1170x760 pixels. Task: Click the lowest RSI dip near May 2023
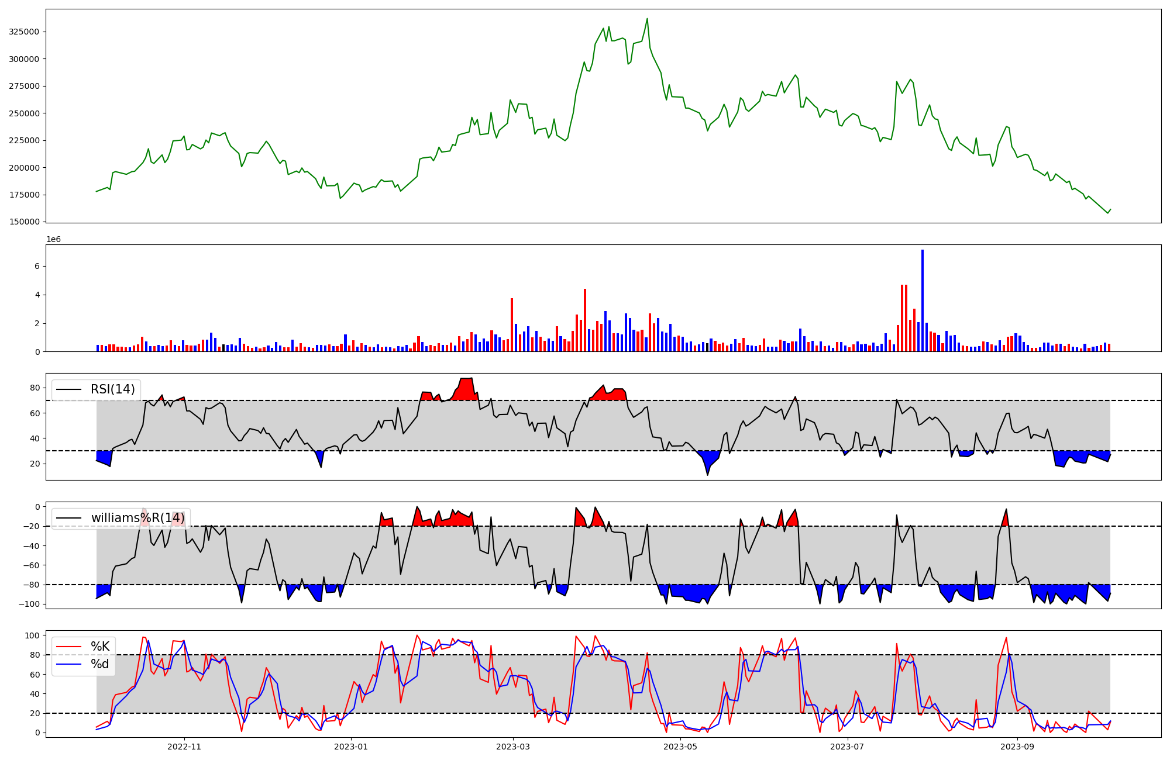707,474
